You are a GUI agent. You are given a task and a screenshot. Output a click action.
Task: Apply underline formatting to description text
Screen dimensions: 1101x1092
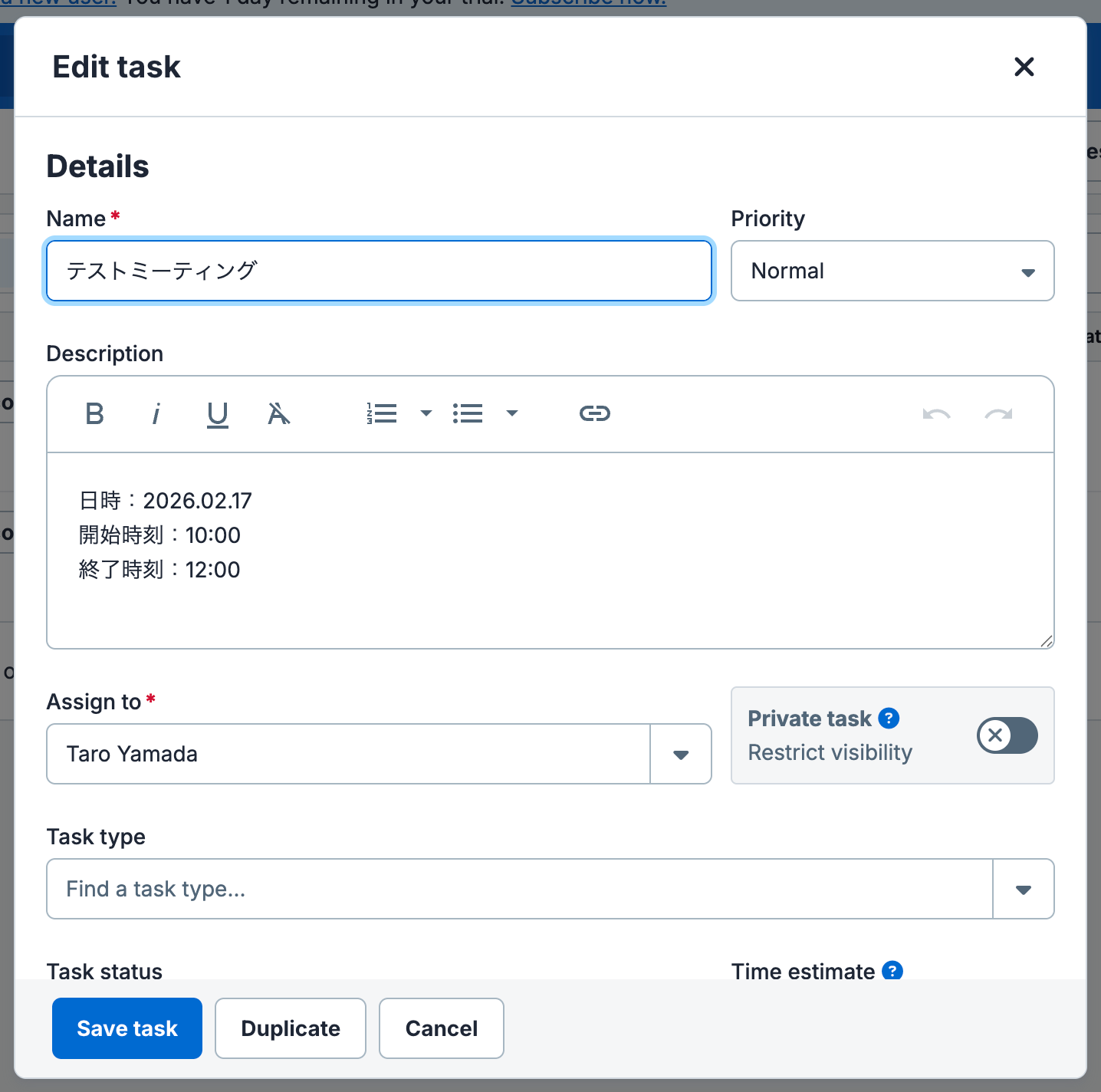218,414
